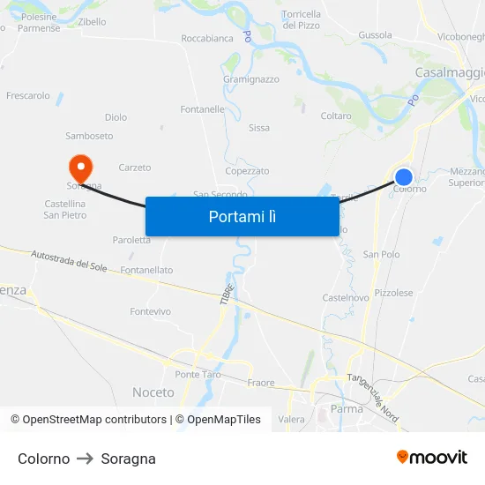
Task: Select the Tangenziale Nord road label
Action: [373, 398]
